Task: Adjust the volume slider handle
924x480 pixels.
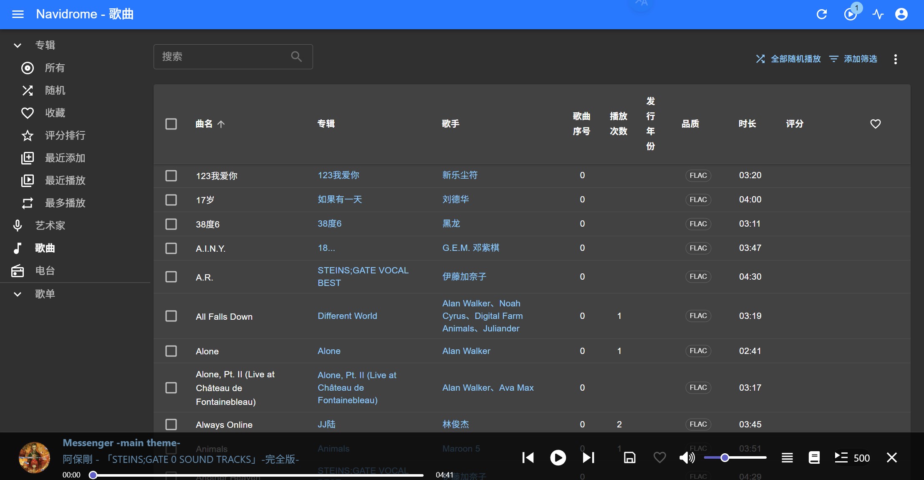Action: (725, 458)
